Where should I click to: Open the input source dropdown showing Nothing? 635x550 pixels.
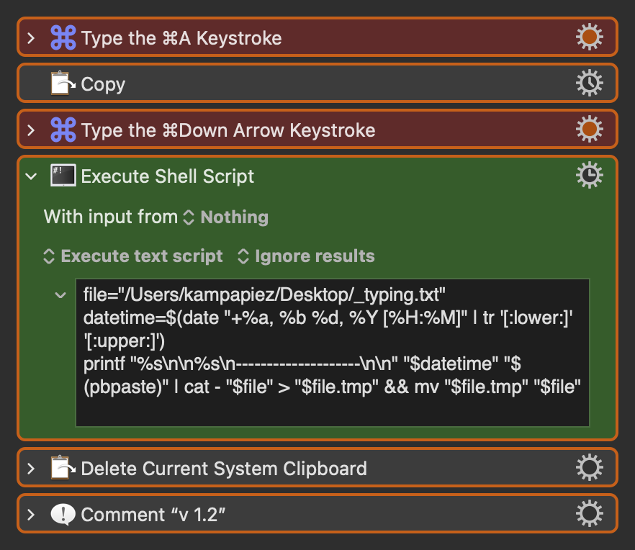(x=227, y=217)
